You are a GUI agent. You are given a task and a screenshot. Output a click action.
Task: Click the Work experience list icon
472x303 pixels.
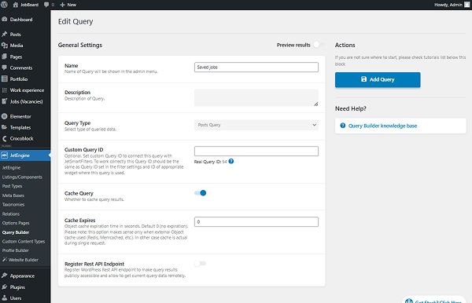pos(5,90)
